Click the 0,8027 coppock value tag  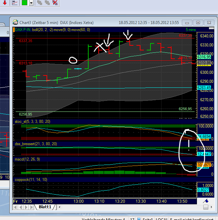click(x=203, y=190)
